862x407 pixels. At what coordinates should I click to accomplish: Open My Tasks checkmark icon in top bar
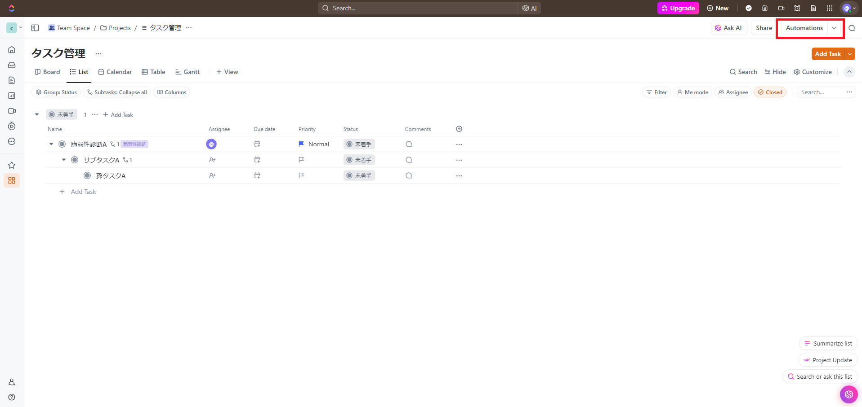[749, 8]
